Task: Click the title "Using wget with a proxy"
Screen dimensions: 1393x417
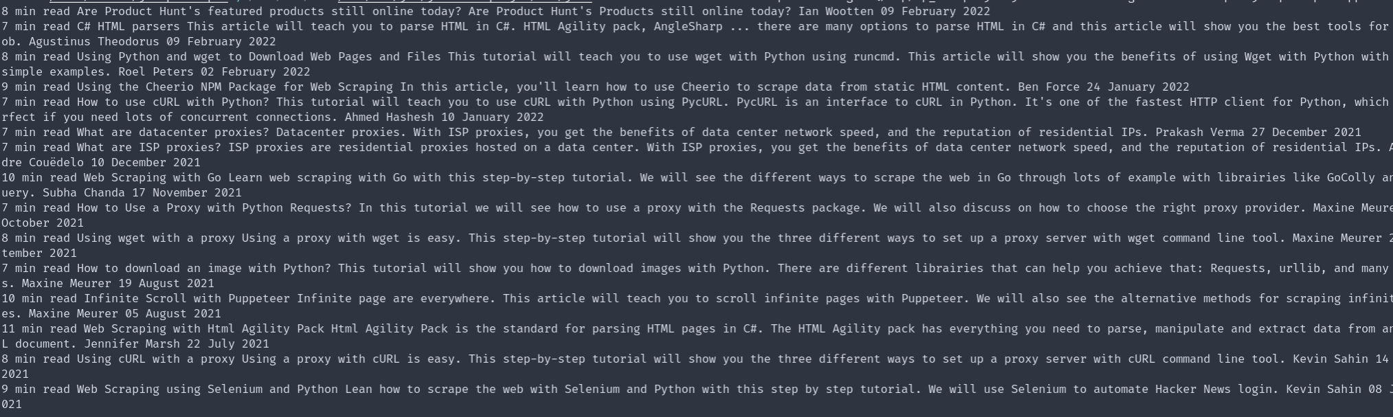Action: (x=155, y=238)
